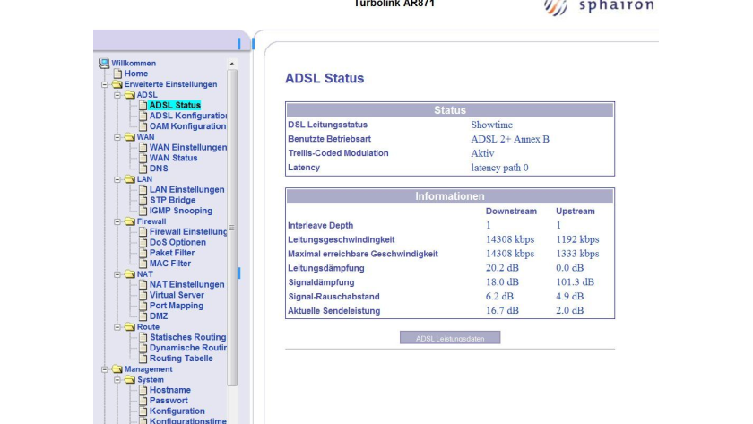Screen dimensions: 753x424
Task: Collapse the WAN tree node
Action: pyautogui.click(x=117, y=137)
